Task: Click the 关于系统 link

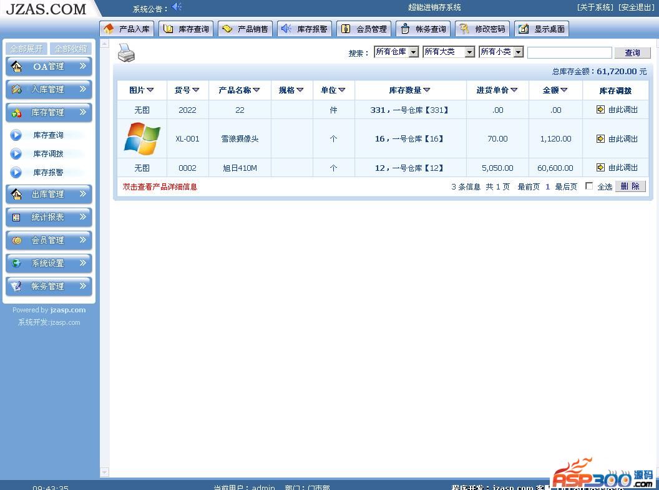Action: click(x=595, y=7)
